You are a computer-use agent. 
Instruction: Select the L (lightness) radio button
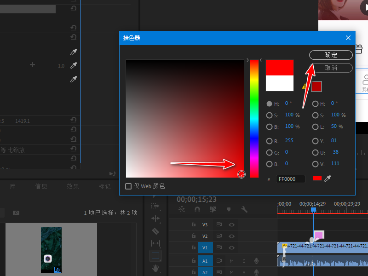(315, 126)
